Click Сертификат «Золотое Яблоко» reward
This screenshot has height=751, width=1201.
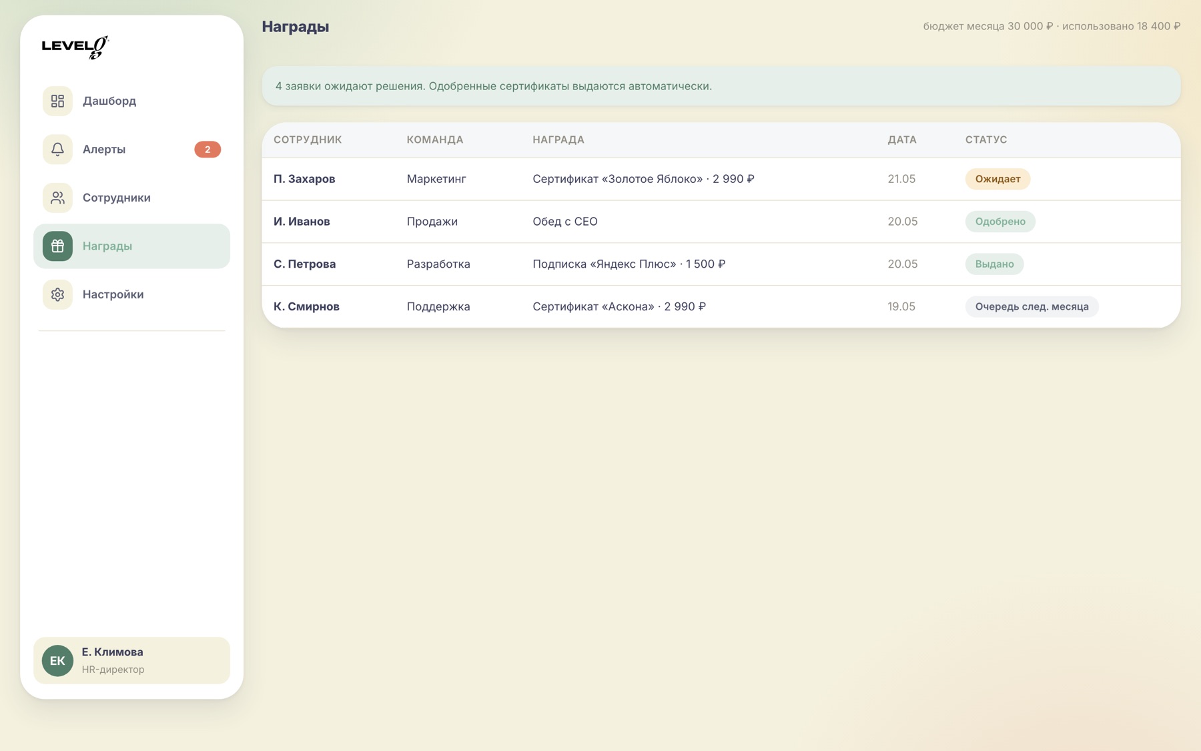click(x=643, y=179)
